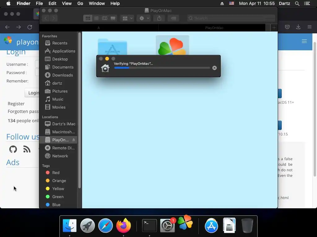Image resolution: width=317 pixels, height=237 pixels.
Task: Open the US flag input source menu
Action: (232, 3)
